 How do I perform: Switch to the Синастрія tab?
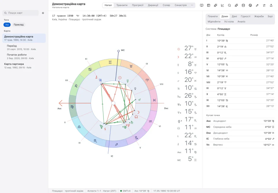click(x=180, y=5)
